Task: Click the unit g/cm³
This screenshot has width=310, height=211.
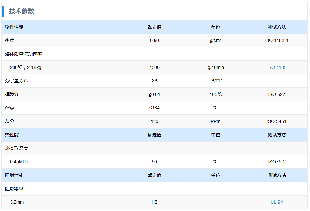Action: (x=215, y=40)
